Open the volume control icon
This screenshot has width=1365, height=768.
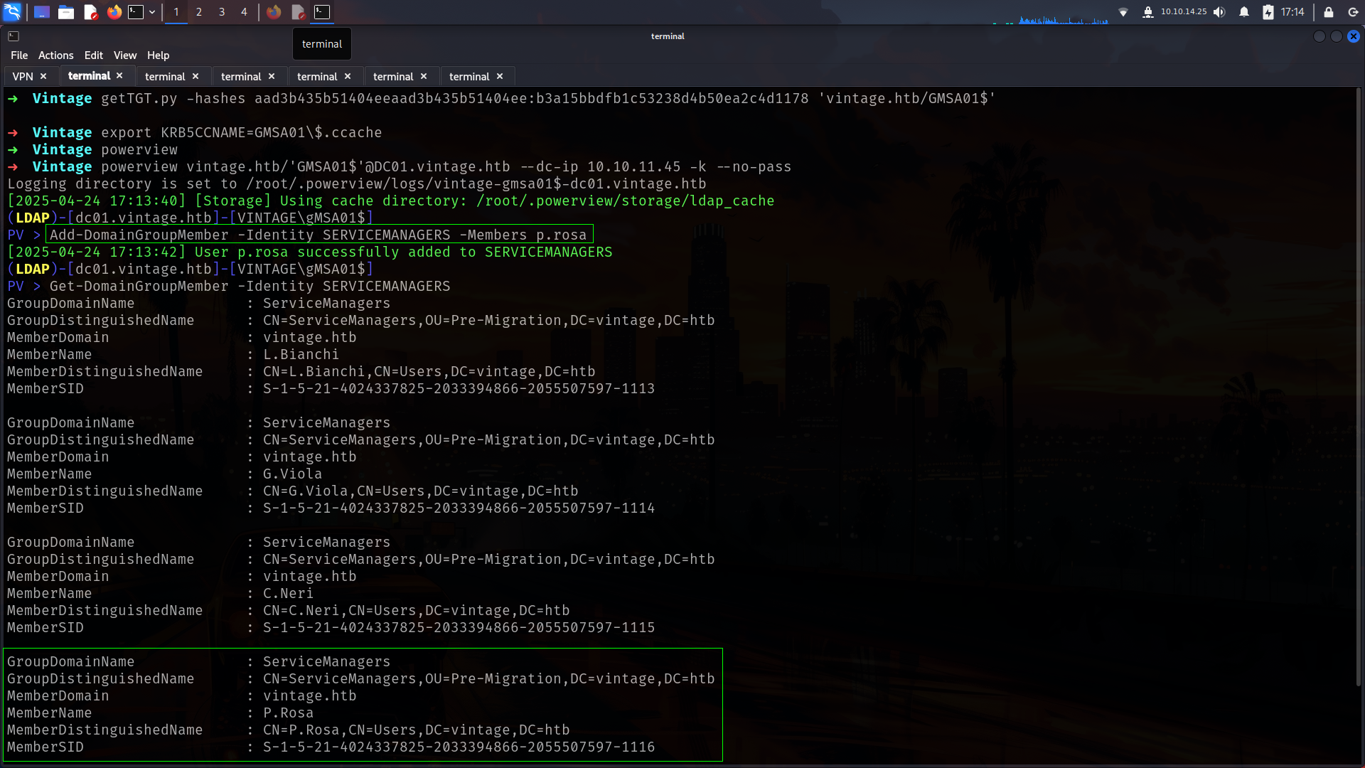point(1219,11)
